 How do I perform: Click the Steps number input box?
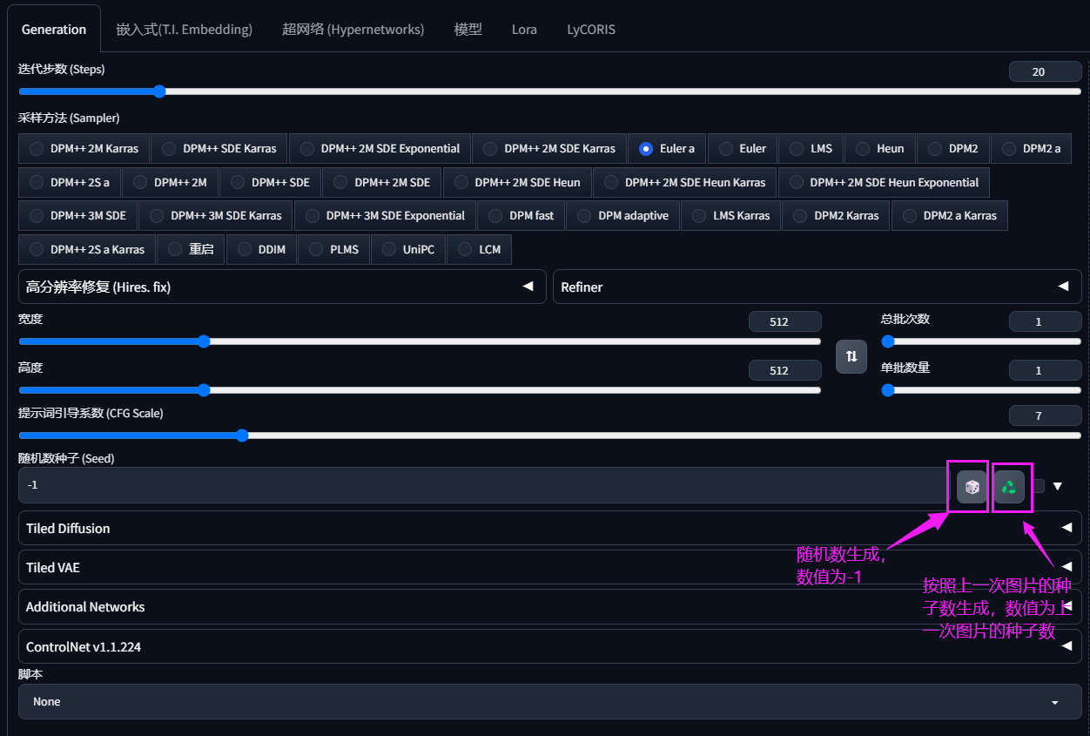1044,72
